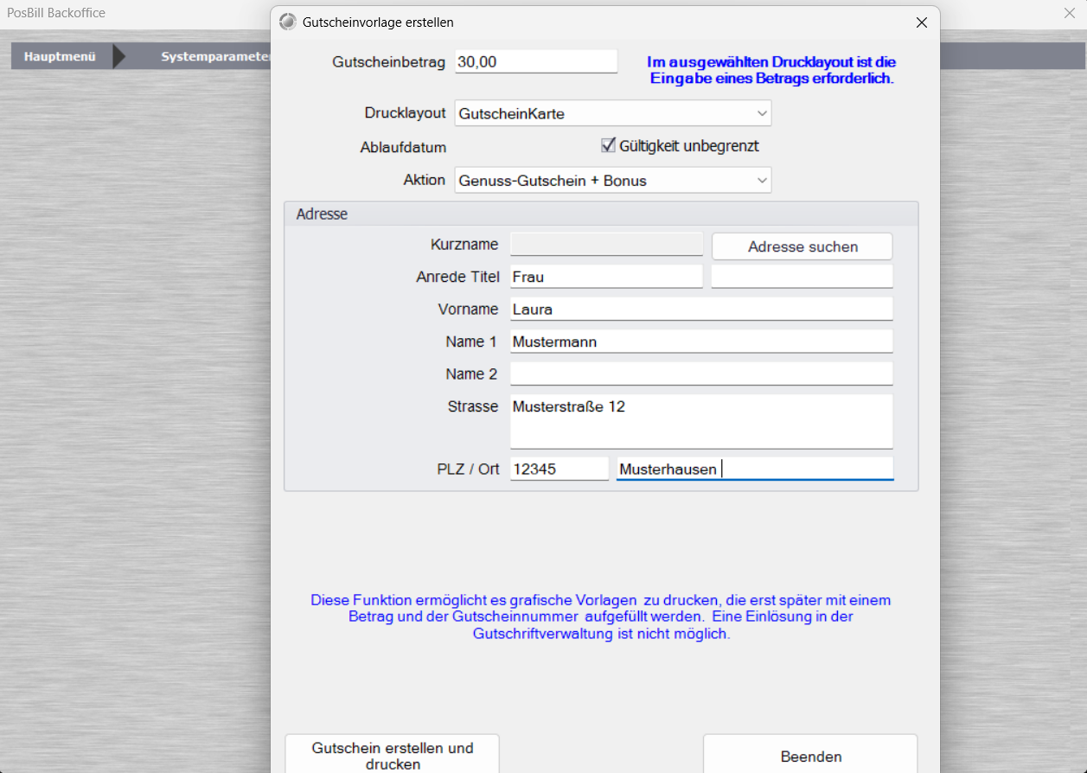This screenshot has height=773, width=1087.
Task: Toggle Gültigkeit unbegrenzt checkbox
Action: point(608,145)
